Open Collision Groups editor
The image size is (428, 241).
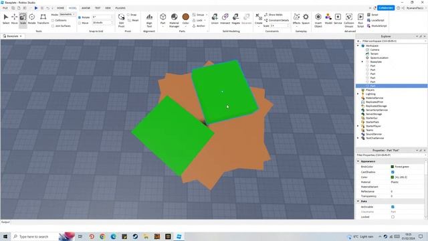(x=349, y=20)
